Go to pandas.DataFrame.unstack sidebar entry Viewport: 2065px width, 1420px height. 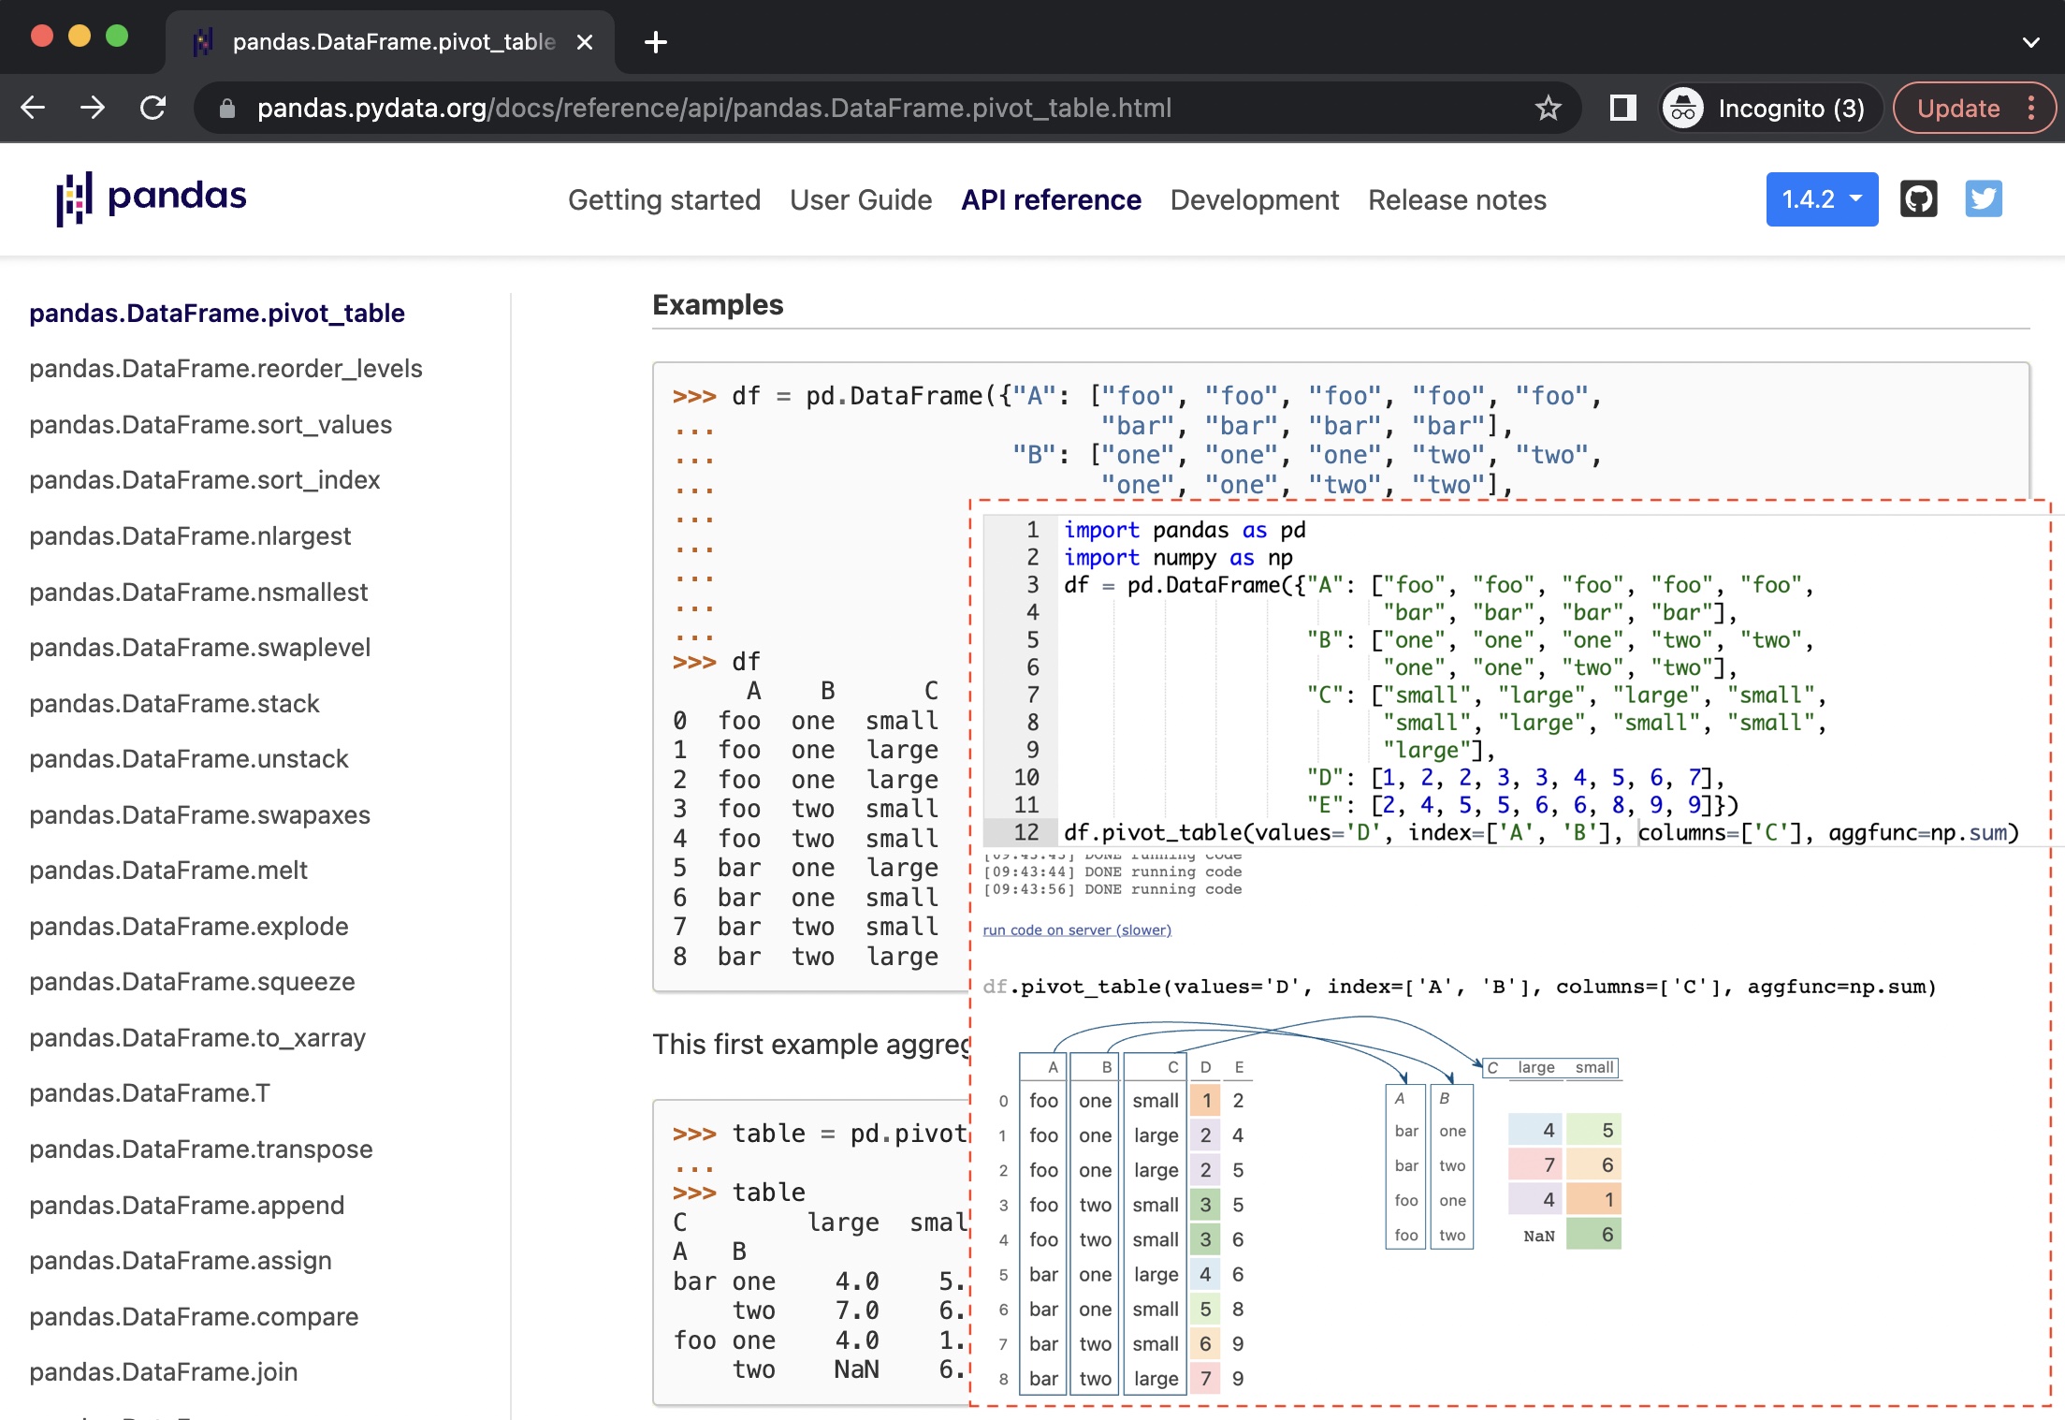[x=188, y=759]
